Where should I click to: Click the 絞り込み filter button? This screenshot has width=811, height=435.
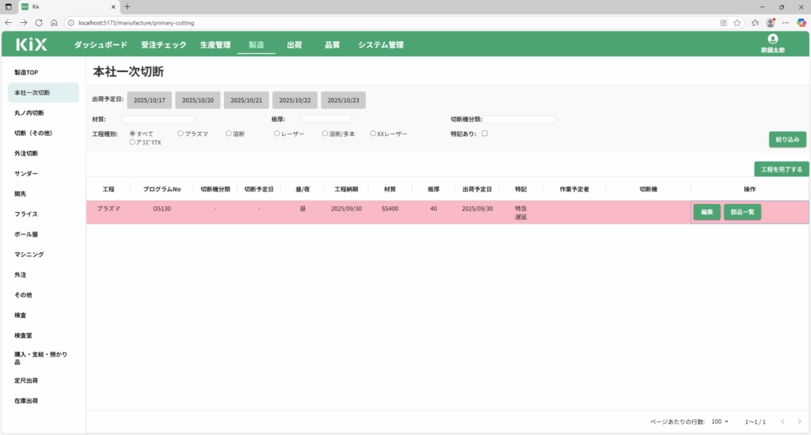[x=787, y=139]
